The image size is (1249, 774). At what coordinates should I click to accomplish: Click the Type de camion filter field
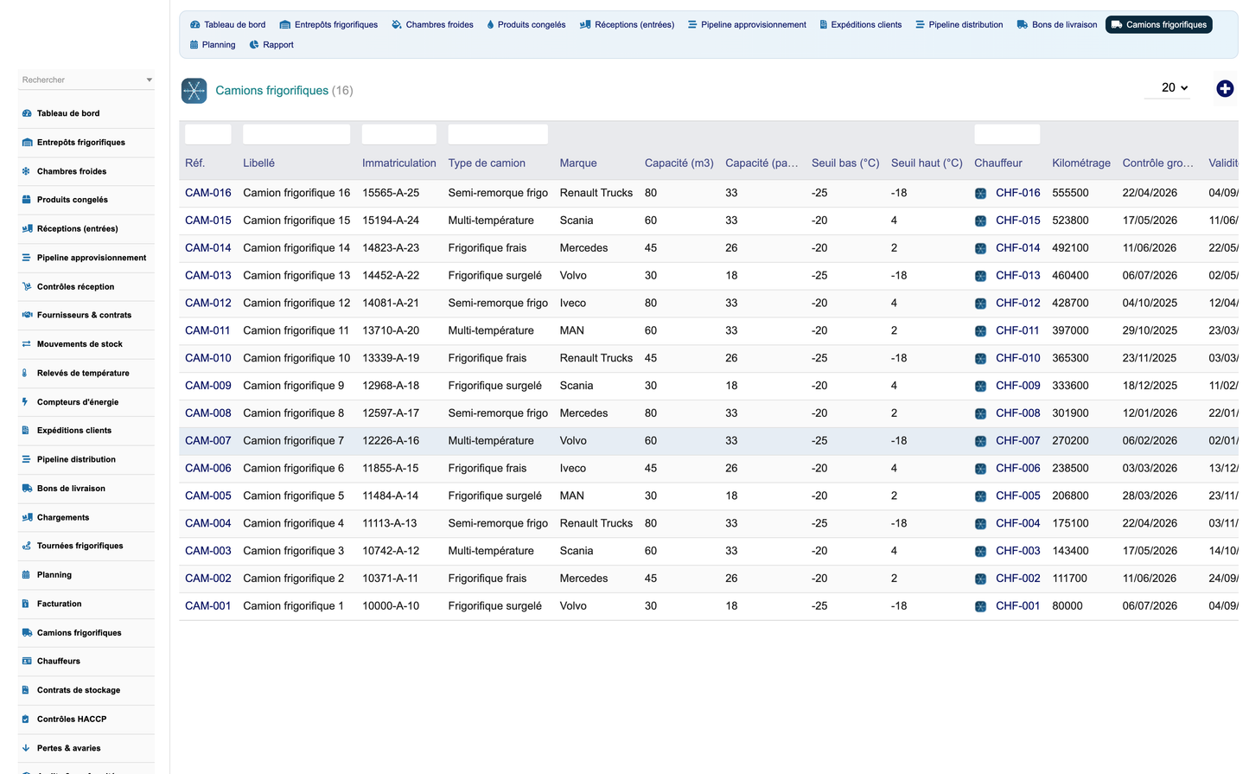(498, 134)
